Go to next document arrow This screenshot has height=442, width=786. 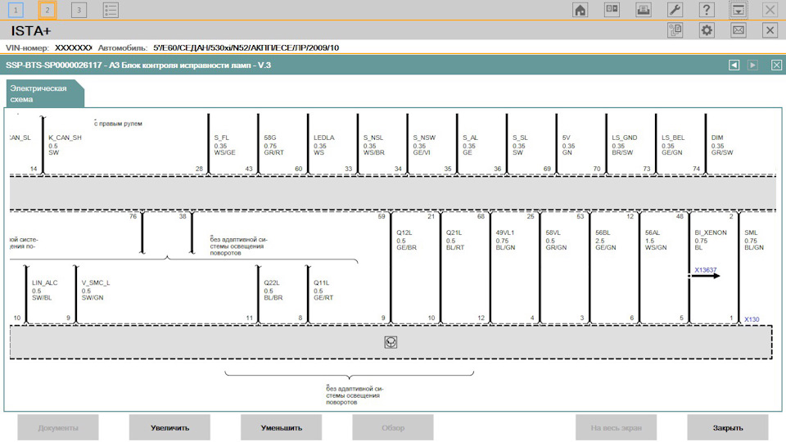(x=752, y=65)
